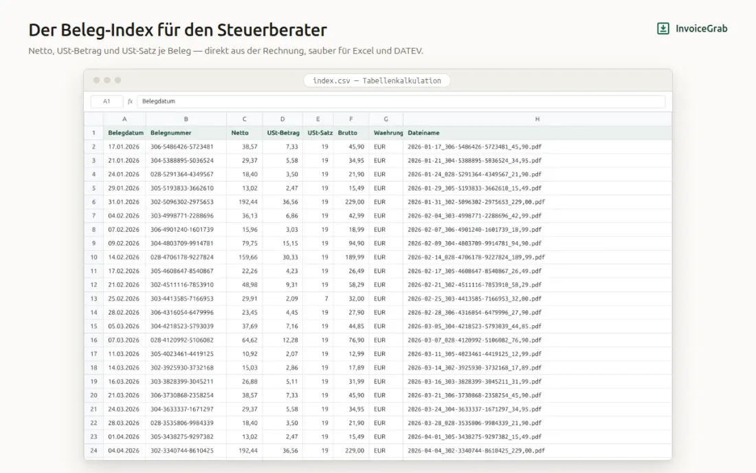Select column E header
756x473 pixels.
pos(318,119)
